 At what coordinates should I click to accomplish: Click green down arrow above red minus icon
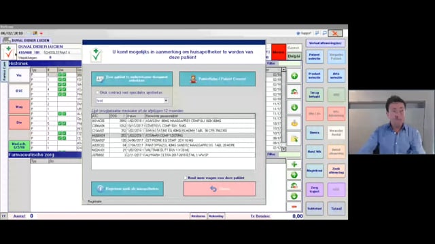[294, 196]
